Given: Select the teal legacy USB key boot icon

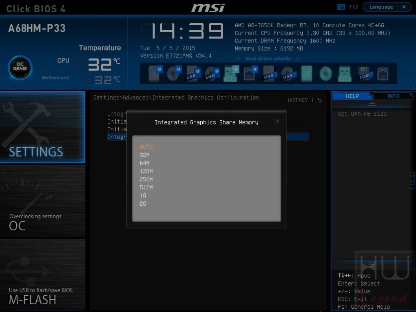Looking at the screenshot, I should click(x=345, y=73).
